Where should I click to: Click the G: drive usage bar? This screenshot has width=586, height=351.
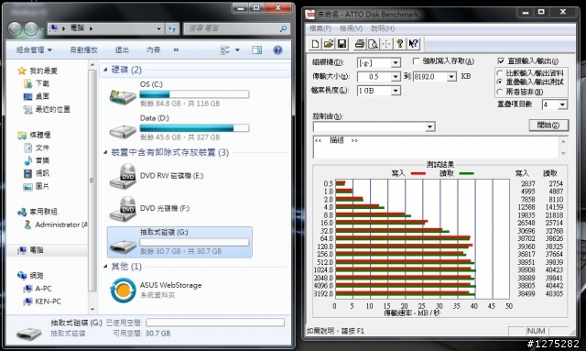194,242
